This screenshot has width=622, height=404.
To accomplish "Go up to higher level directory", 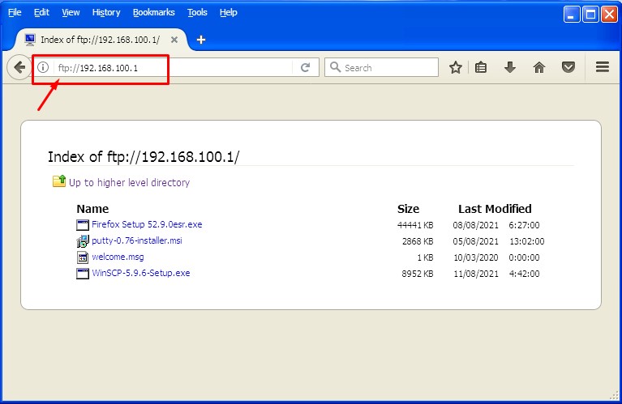I will [x=129, y=182].
